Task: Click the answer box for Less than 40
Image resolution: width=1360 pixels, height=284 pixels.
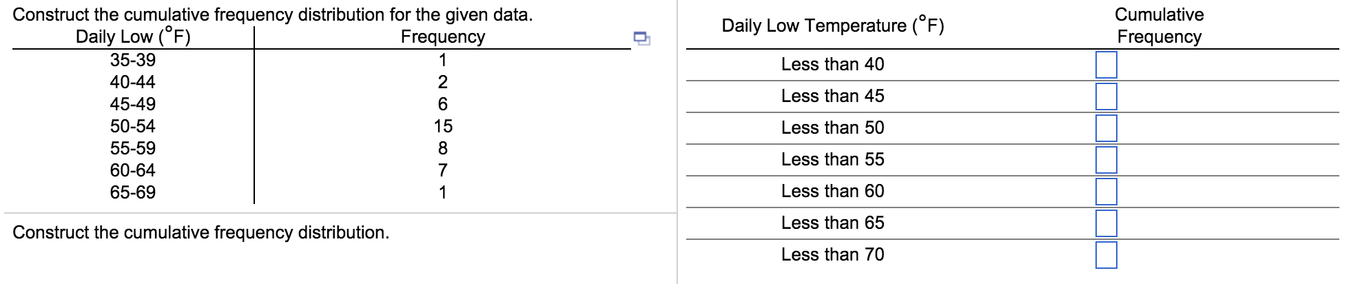Action: [1106, 65]
